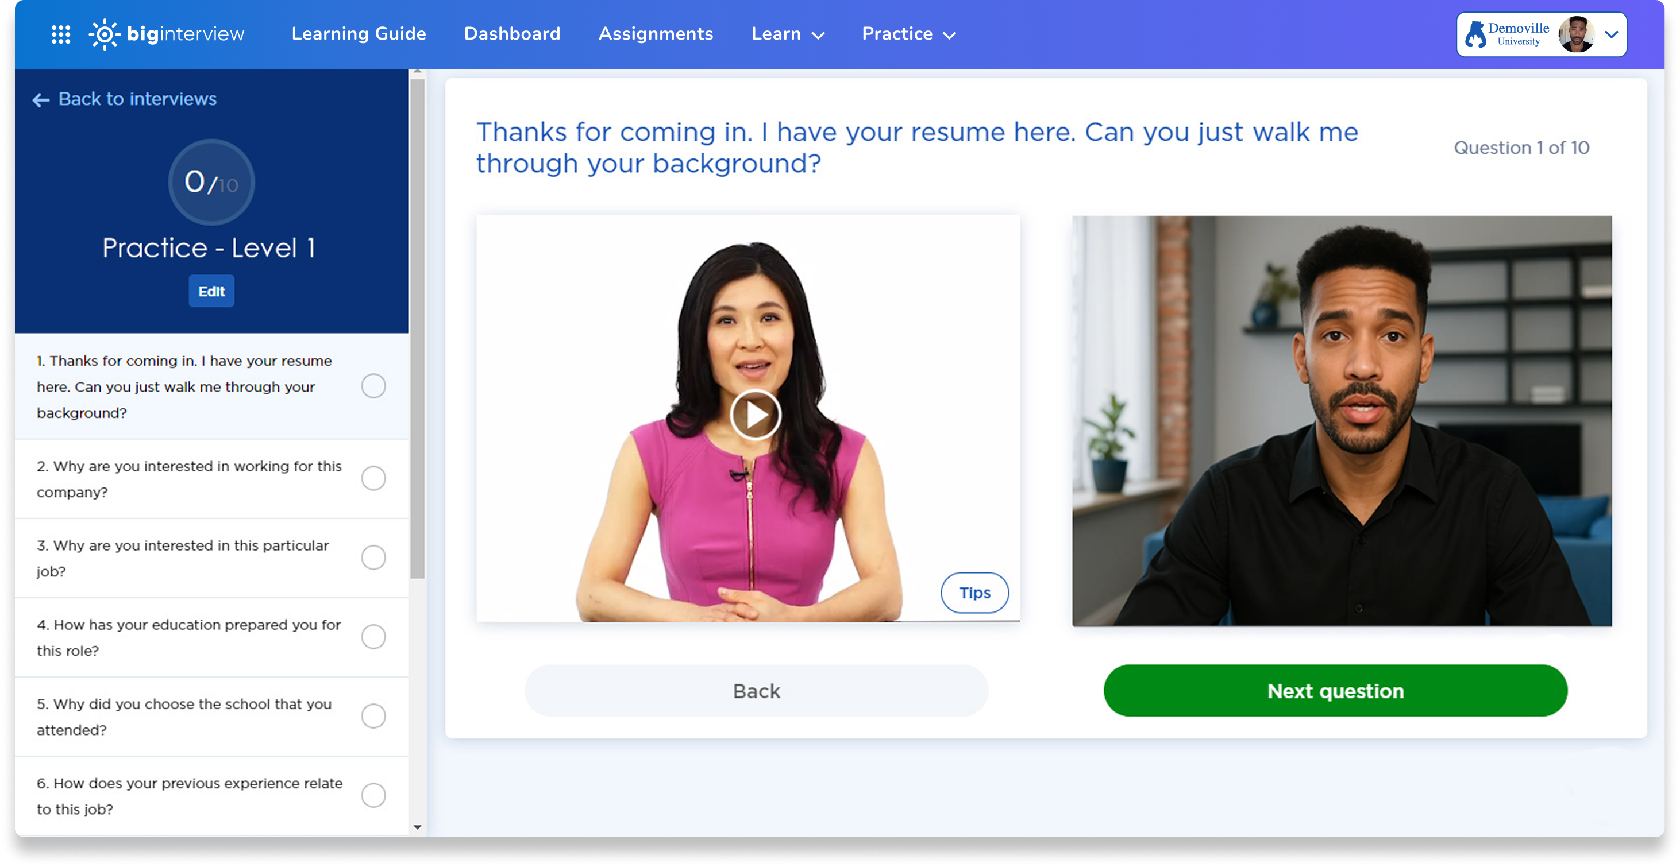Open account dropdown chevron at top right
Viewport: 1680px width, 867px height.
[x=1612, y=34]
